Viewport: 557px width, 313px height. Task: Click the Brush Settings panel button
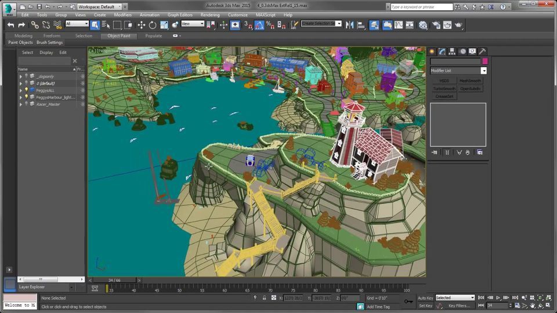[x=50, y=42]
